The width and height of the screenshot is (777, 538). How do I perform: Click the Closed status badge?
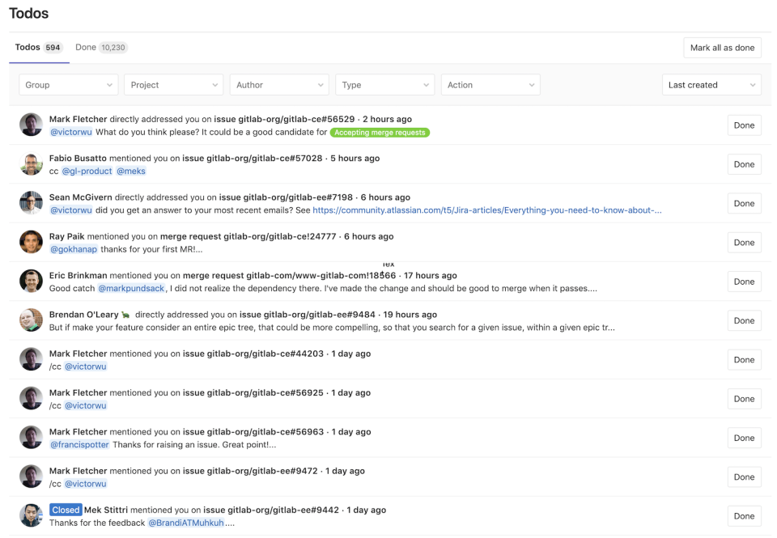coord(64,510)
